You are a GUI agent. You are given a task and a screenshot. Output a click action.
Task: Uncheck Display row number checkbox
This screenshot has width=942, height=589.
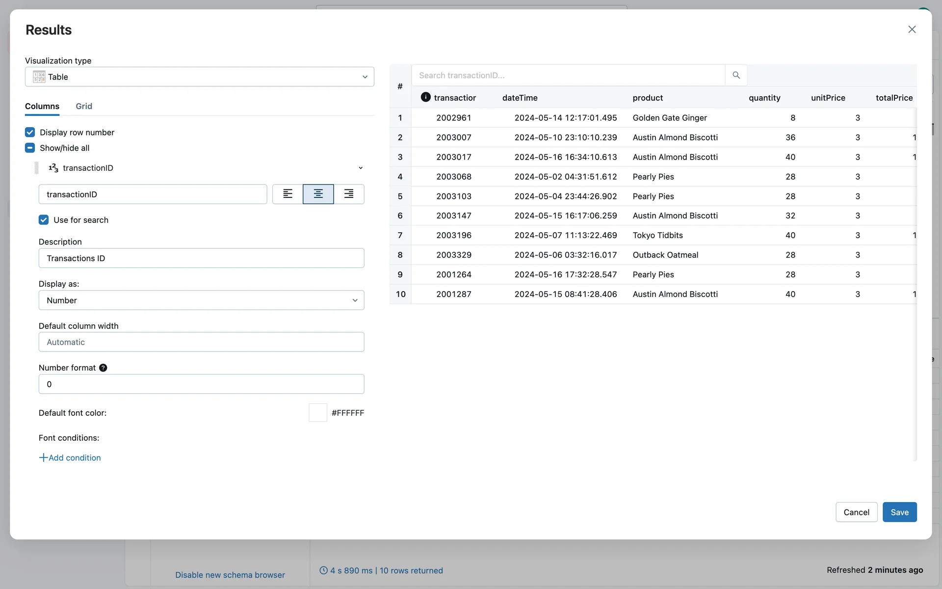point(30,132)
